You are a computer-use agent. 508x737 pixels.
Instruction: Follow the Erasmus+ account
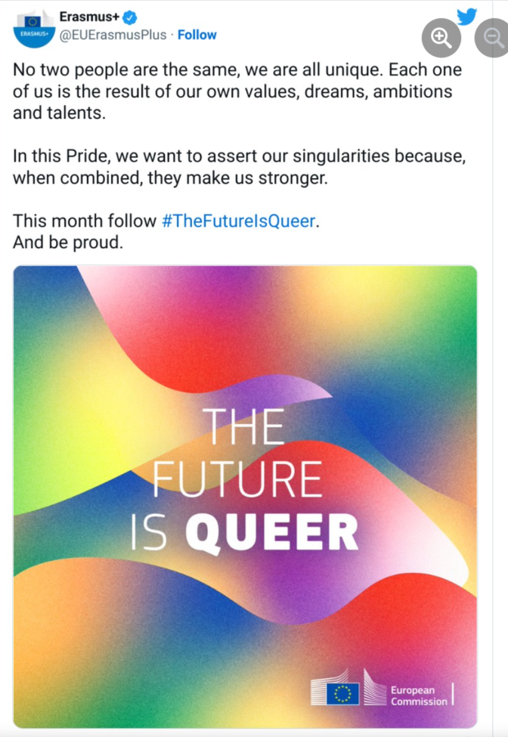pyautogui.click(x=197, y=35)
